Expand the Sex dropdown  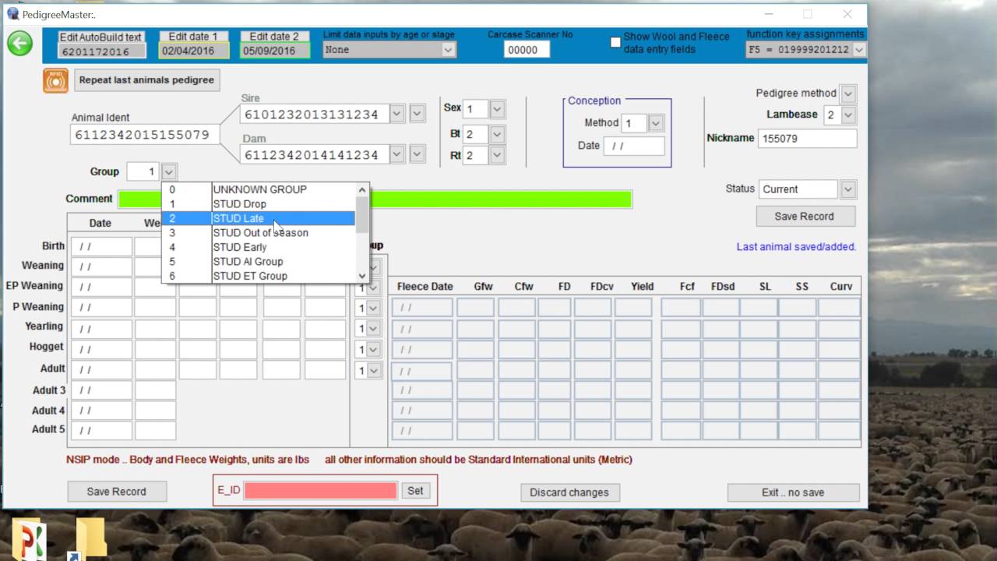click(x=497, y=109)
